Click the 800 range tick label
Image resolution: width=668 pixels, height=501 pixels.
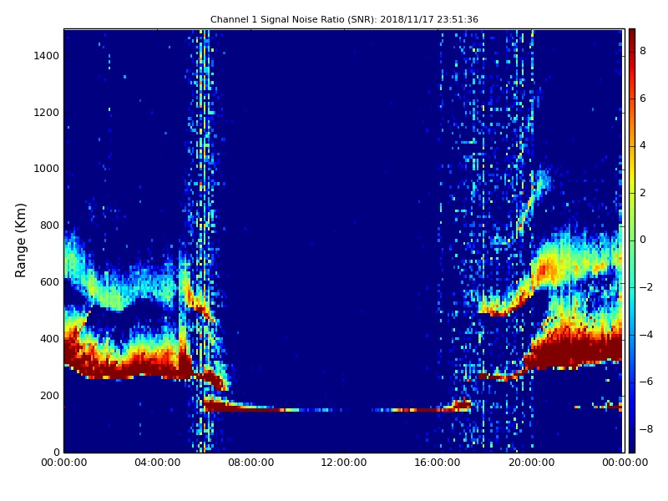[49, 225]
